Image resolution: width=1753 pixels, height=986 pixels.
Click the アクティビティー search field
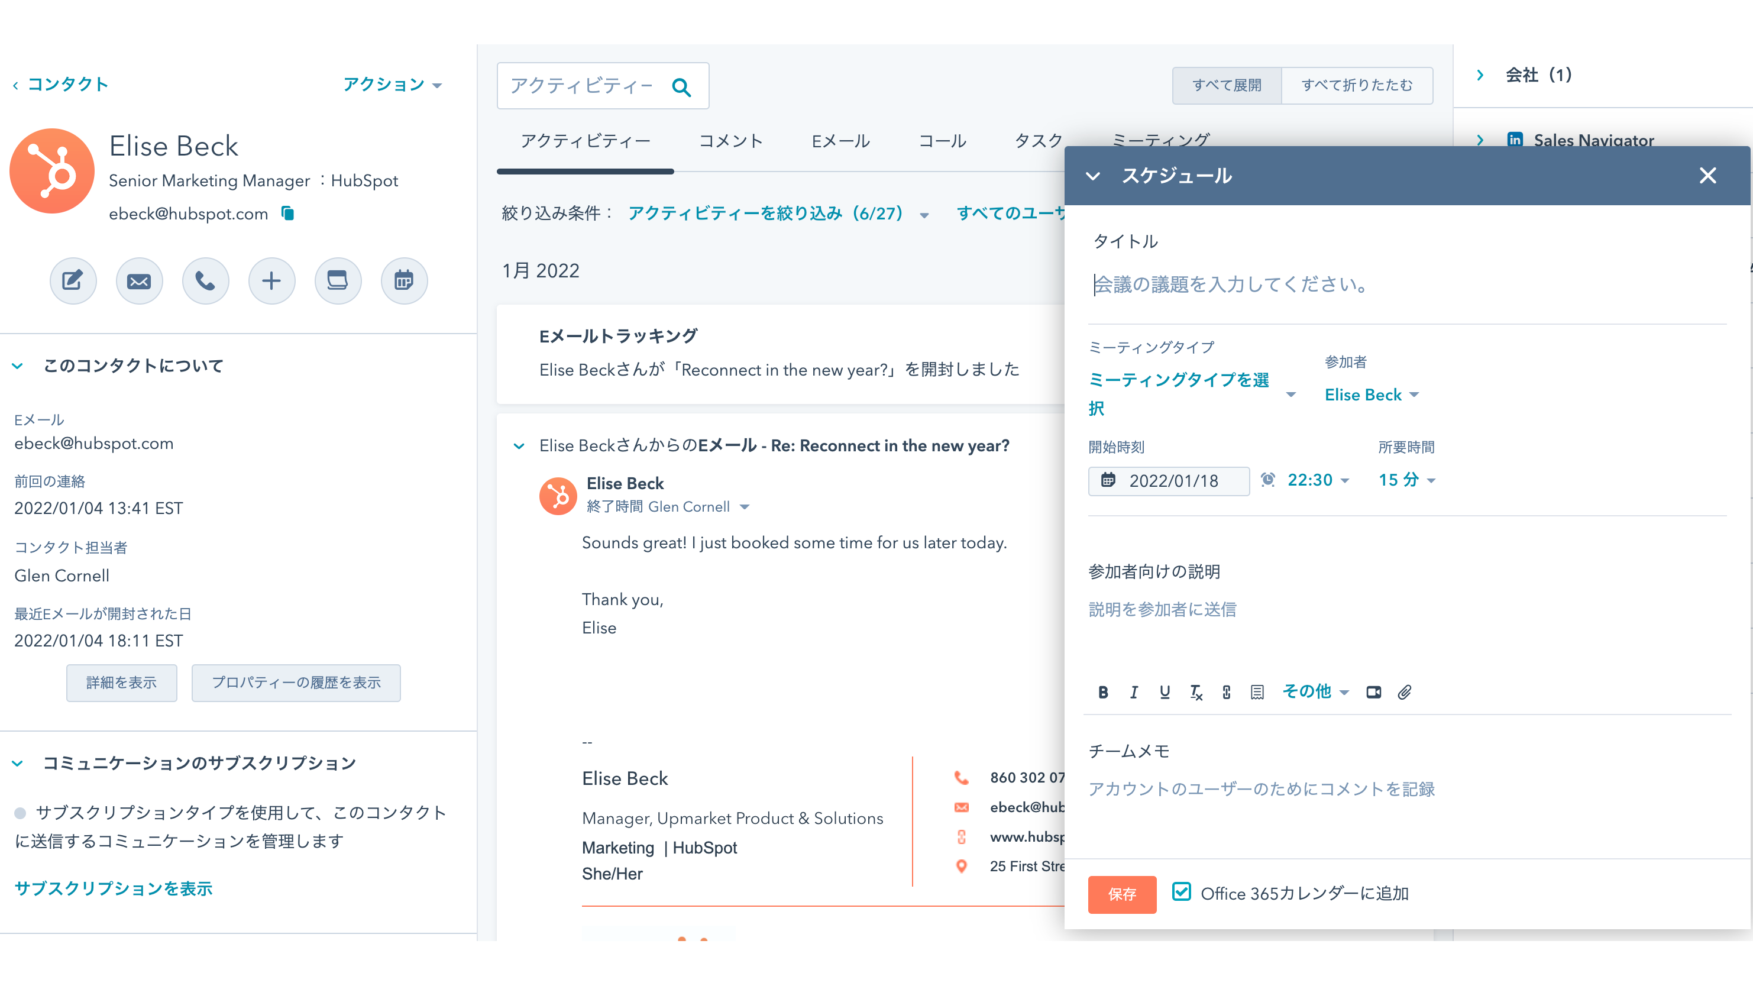pos(592,85)
